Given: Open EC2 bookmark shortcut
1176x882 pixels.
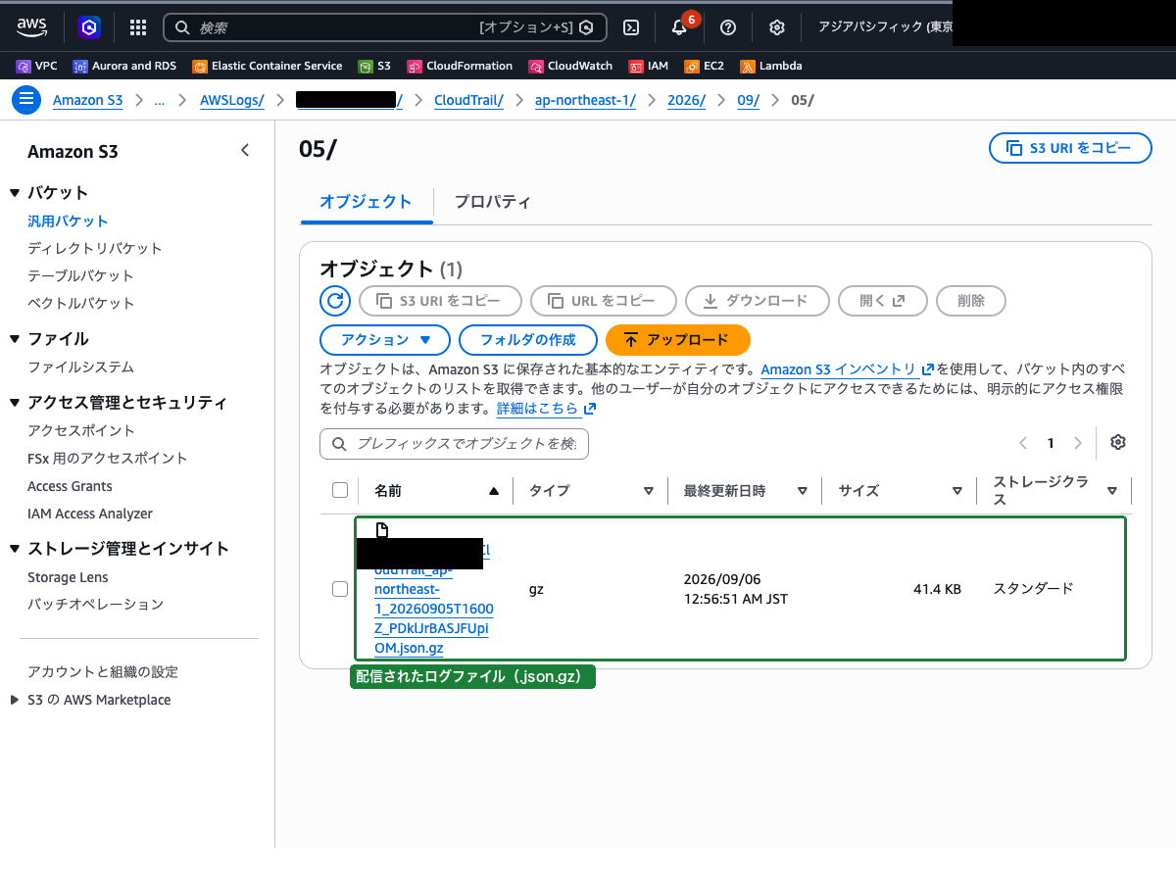Looking at the screenshot, I should (705, 67).
